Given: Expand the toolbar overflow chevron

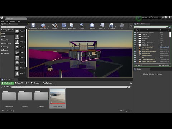Looking at the screenshot, I should (131, 26).
